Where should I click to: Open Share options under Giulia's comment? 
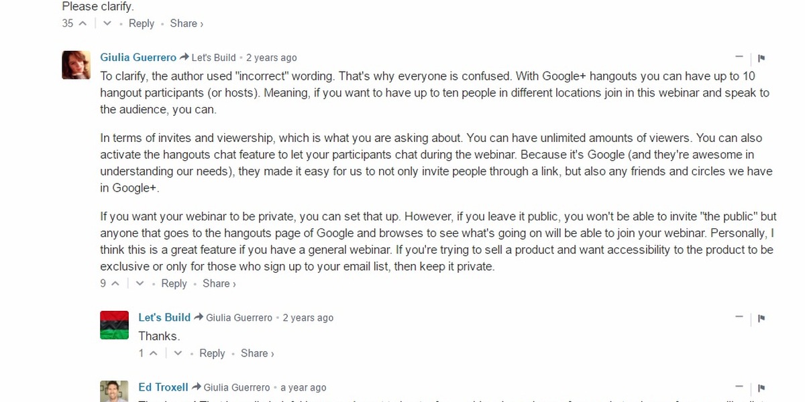point(219,283)
